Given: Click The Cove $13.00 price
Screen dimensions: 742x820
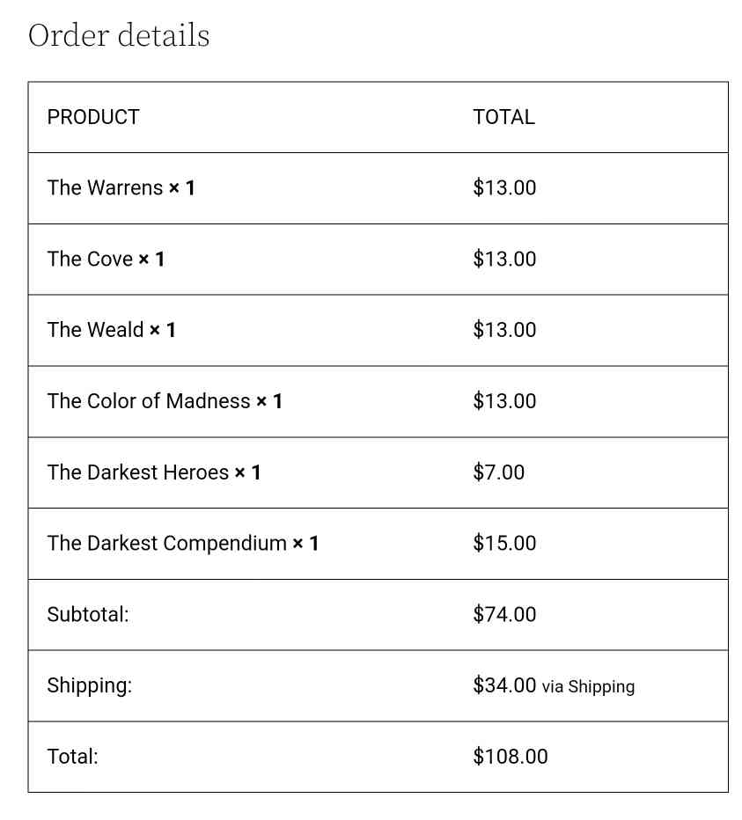Looking at the screenshot, I should pos(504,259).
